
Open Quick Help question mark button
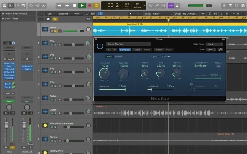click(x=17, y=6)
